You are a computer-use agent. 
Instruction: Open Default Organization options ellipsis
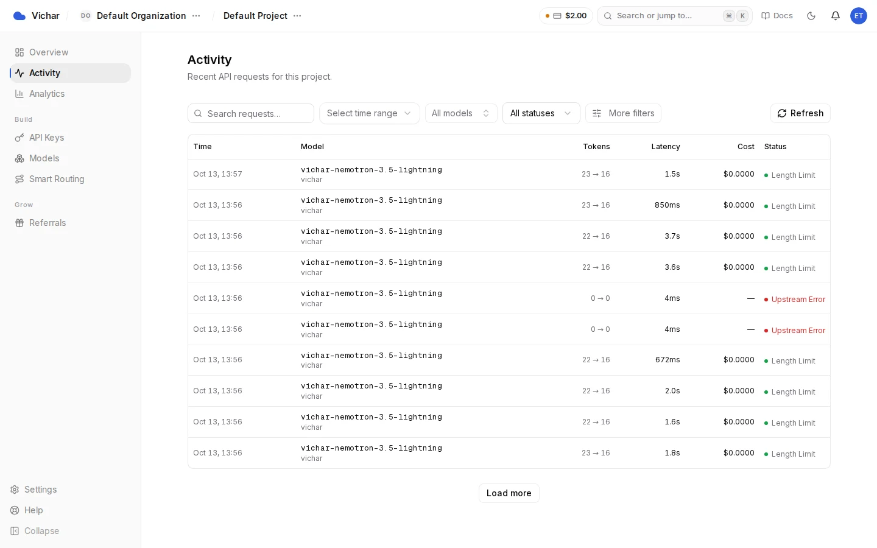coord(196,16)
